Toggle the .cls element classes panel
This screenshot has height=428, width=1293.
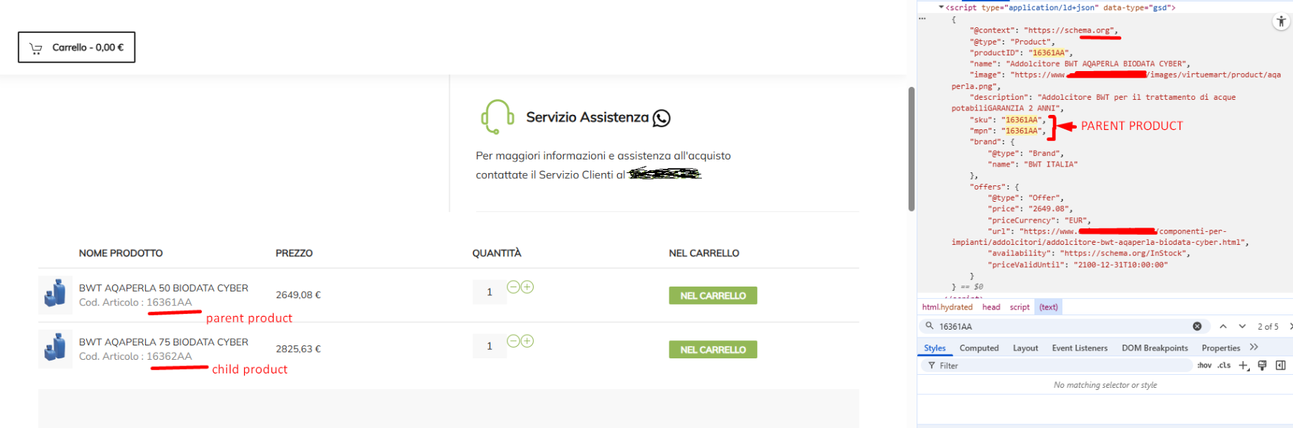coord(1224,366)
